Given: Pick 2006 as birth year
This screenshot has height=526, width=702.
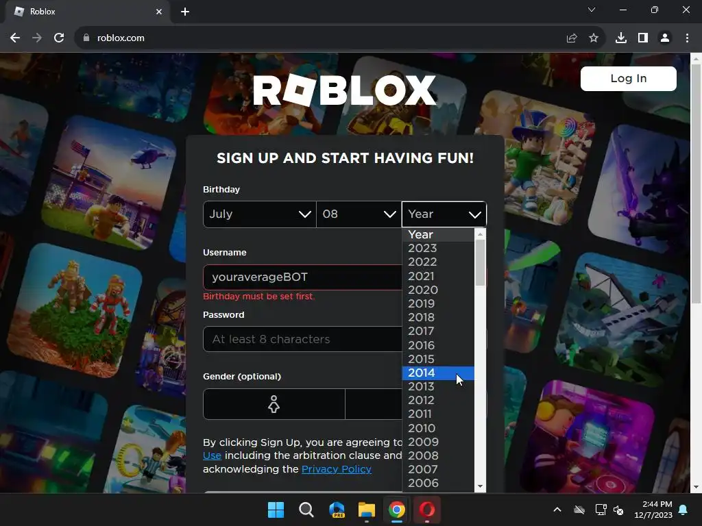Looking at the screenshot, I should 438,483.
